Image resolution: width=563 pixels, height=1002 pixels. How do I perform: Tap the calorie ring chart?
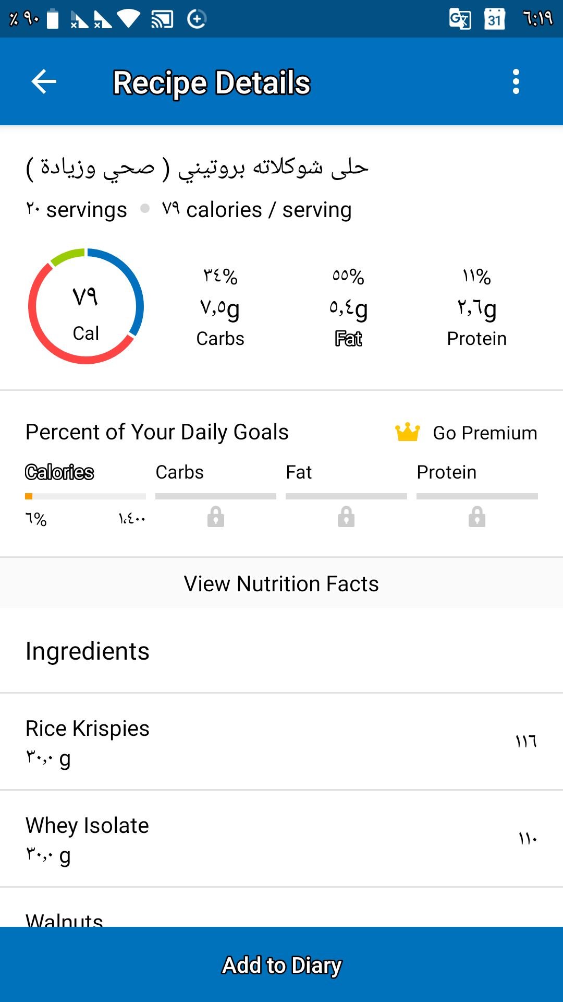[x=86, y=306]
